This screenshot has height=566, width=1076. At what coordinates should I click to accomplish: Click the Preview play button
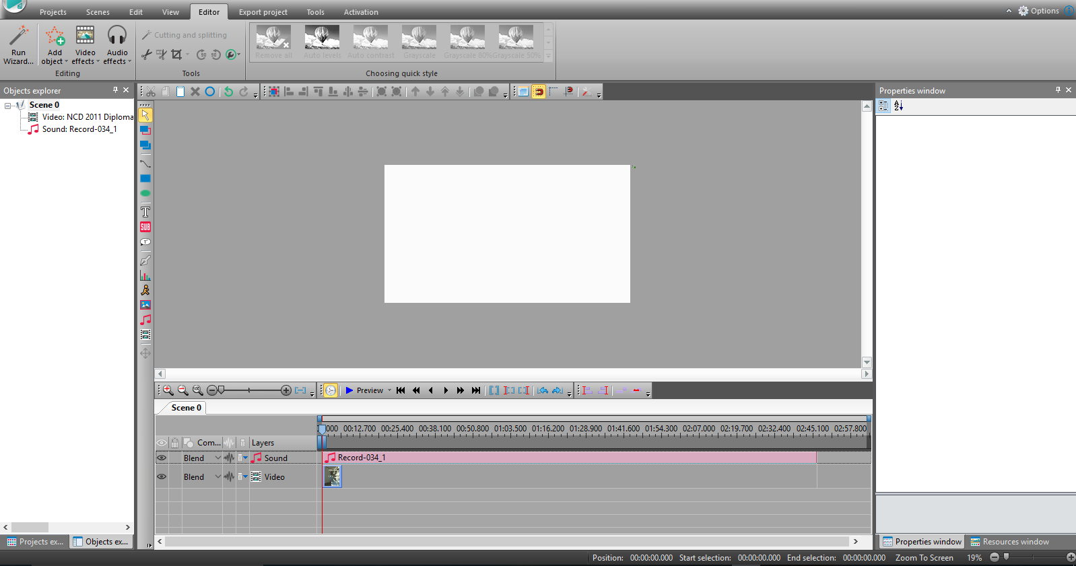pyautogui.click(x=364, y=390)
